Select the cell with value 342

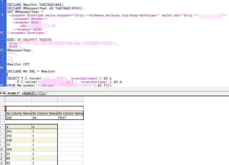pyautogui.click(x=19, y=136)
